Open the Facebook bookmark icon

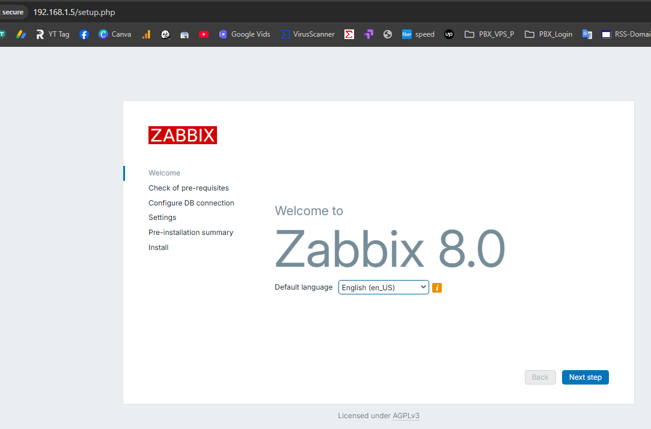click(84, 34)
